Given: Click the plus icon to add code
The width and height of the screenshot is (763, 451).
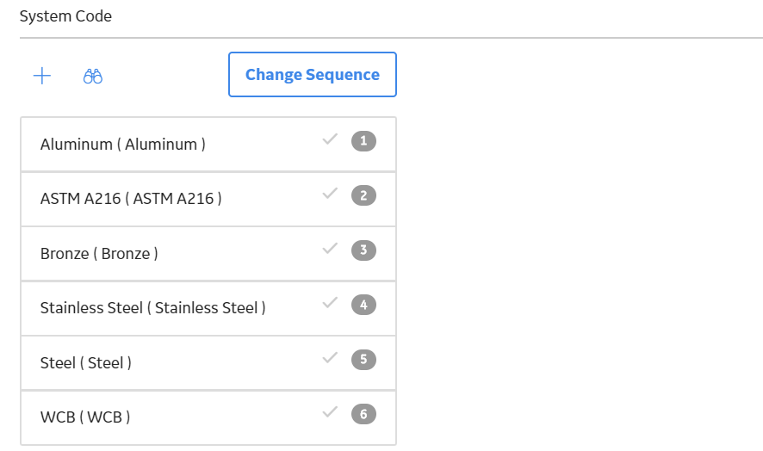Looking at the screenshot, I should tap(42, 76).
